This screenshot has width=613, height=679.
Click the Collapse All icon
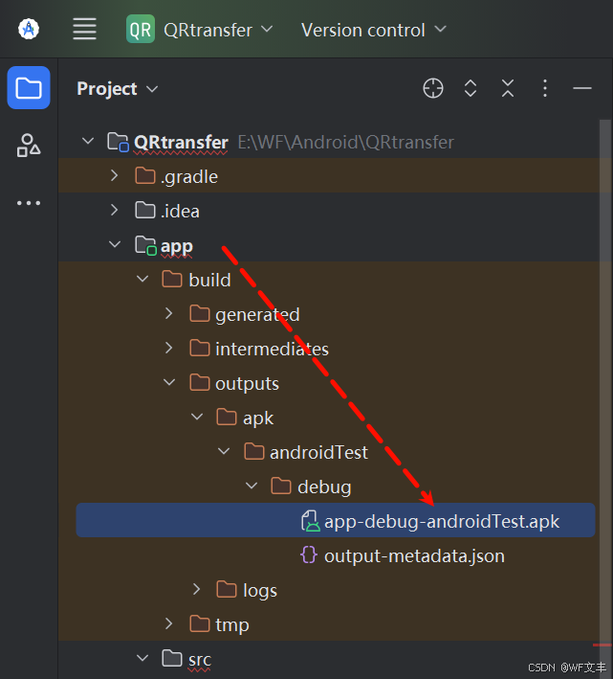coord(508,89)
